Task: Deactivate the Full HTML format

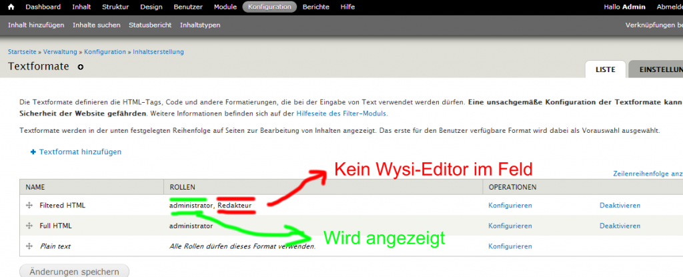Action: (x=620, y=226)
